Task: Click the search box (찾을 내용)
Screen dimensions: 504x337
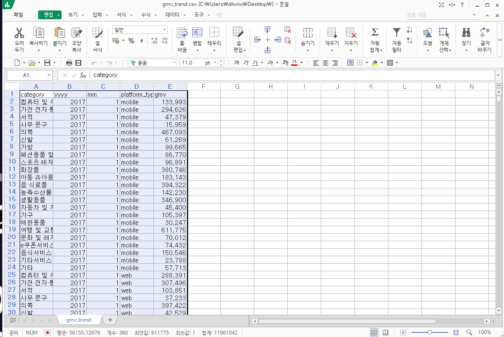Action: point(443,15)
